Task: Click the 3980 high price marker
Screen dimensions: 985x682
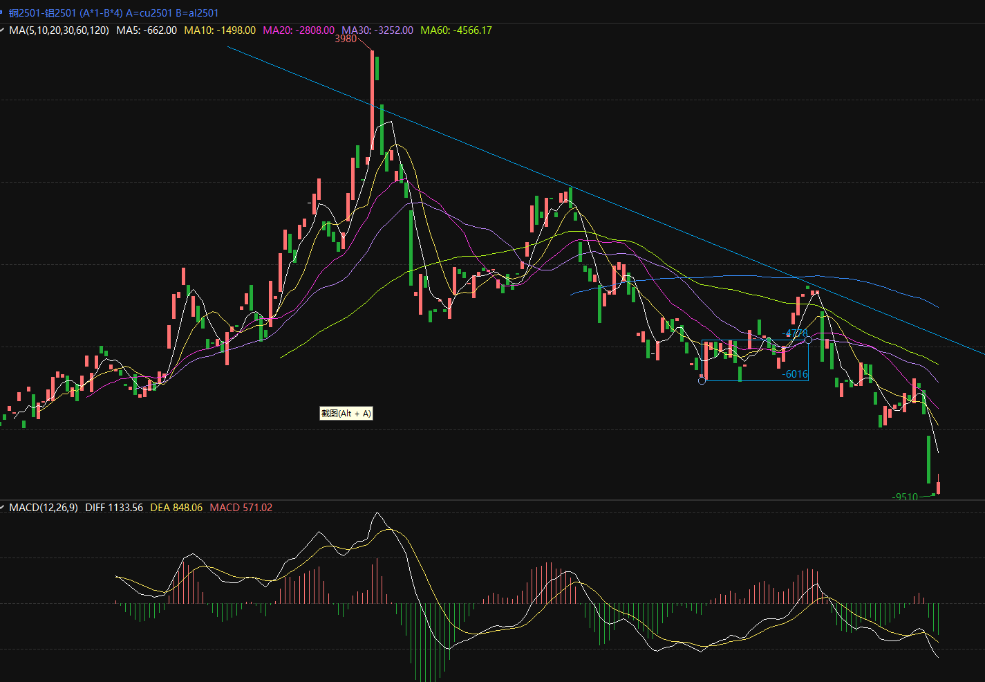Action: (346, 39)
